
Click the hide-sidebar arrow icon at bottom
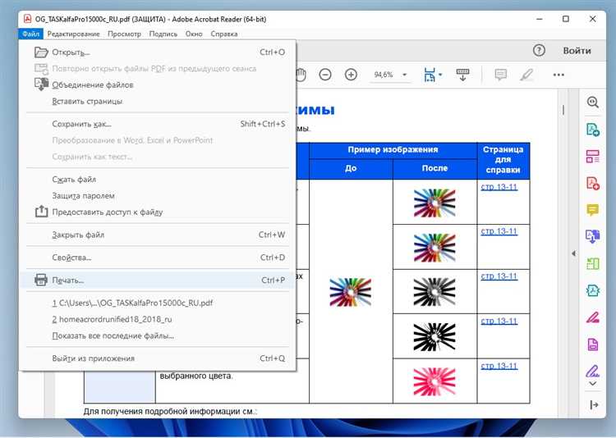[594, 405]
